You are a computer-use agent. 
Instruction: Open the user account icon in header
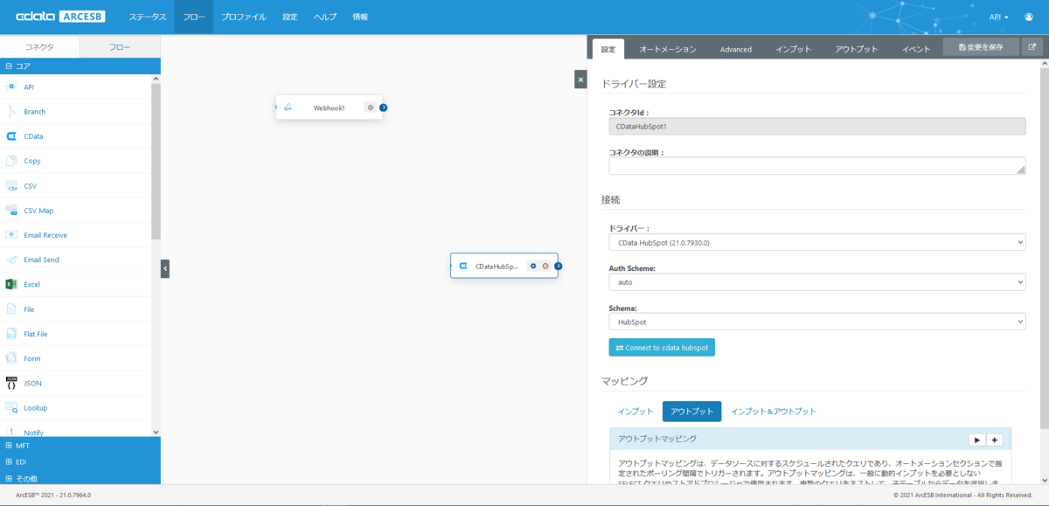(x=1028, y=17)
